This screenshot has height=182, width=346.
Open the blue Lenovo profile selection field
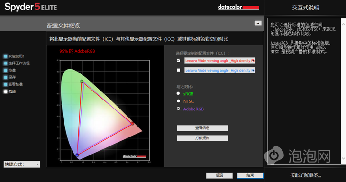point(219,70)
